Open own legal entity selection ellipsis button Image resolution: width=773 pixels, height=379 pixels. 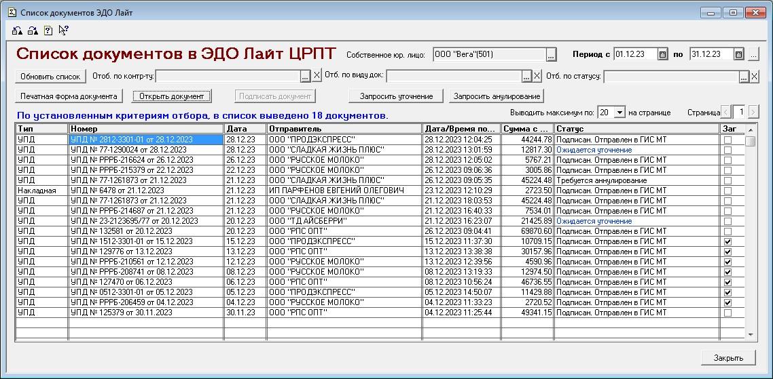(551, 55)
